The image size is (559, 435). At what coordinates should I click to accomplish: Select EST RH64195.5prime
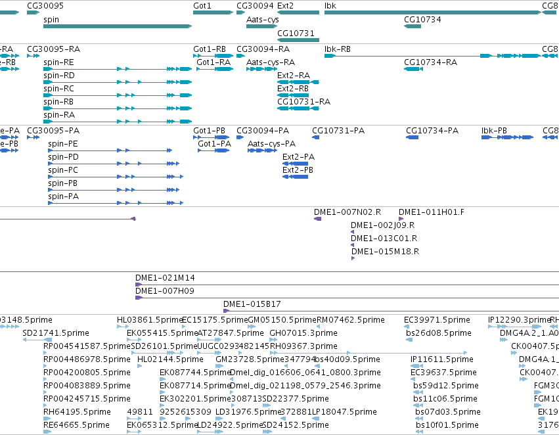pos(77,413)
